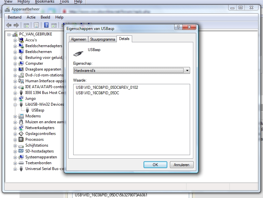The image size is (263, 198).
Task: Collapse the LibUSB-Win32 Devices node
Action: coord(15,104)
